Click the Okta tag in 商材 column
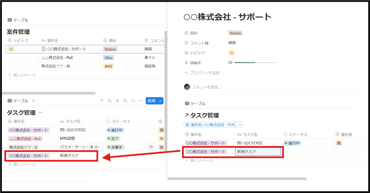This screenshot has width=370, height=193. (109, 58)
